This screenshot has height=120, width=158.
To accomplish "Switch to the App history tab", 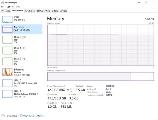I will (30, 11).
